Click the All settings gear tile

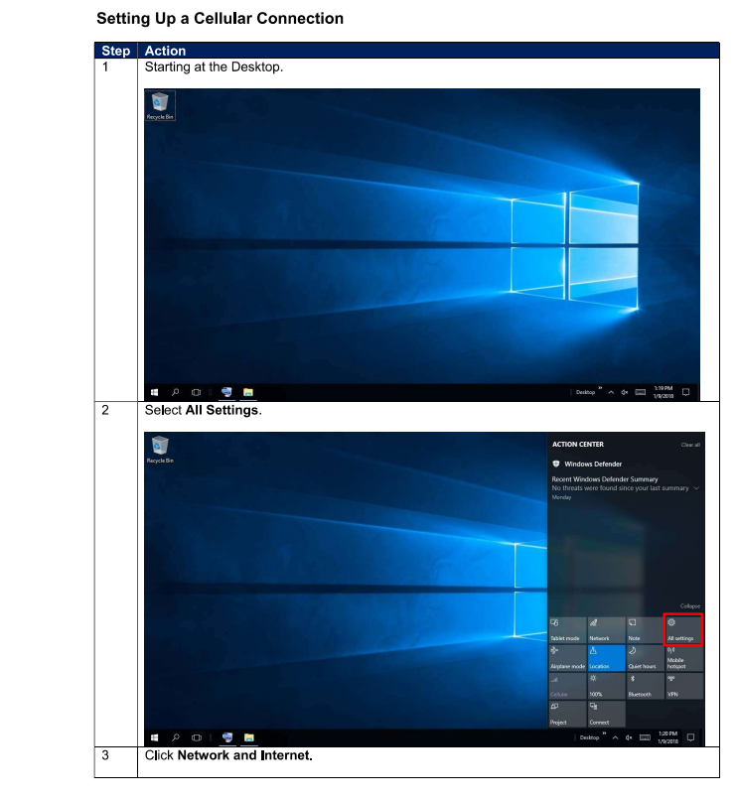click(x=684, y=629)
